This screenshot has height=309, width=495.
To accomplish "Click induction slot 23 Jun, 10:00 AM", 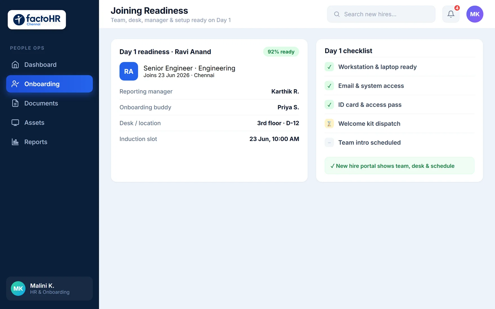I will (x=274, y=139).
